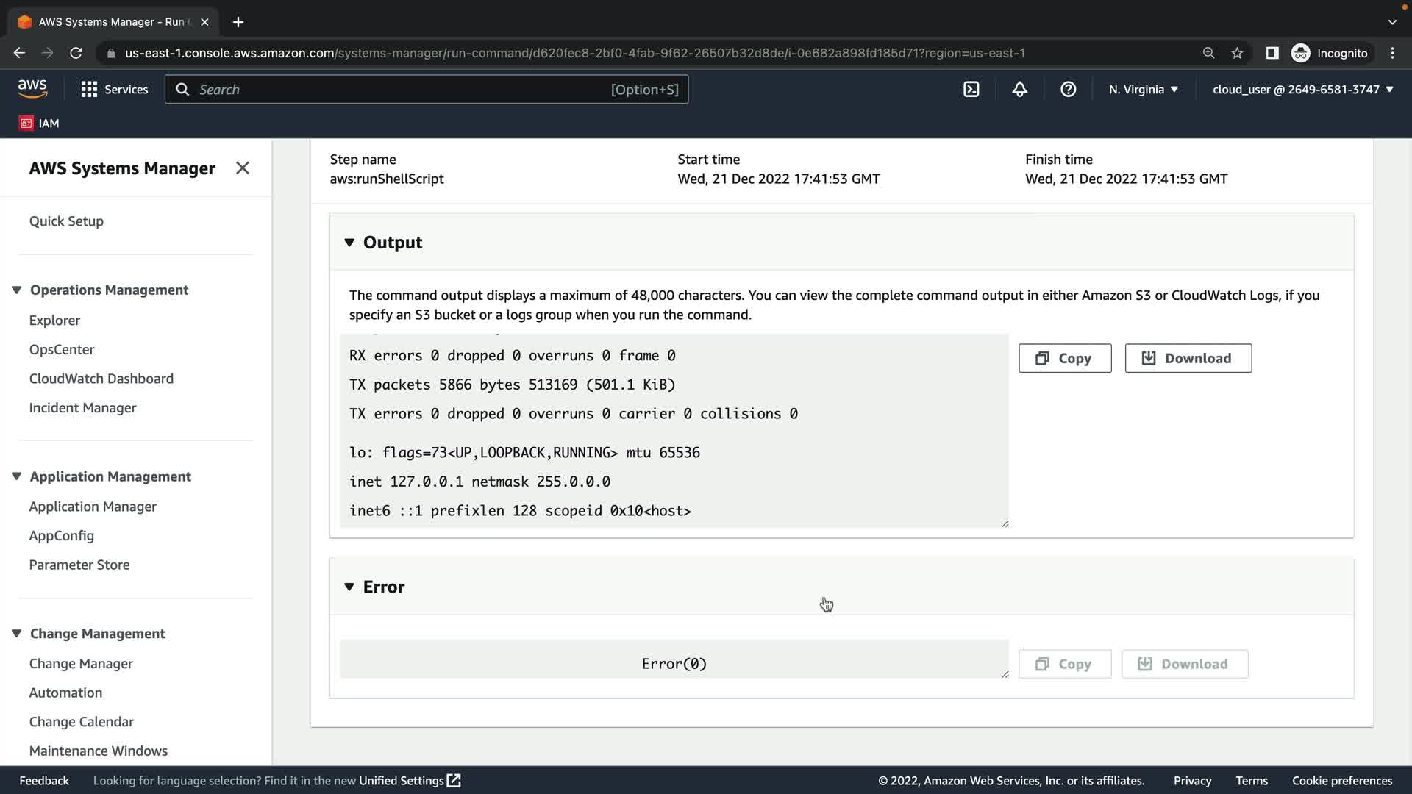Download the command output
The width and height of the screenshot is (1412, 794).
tap(1188, 358)
